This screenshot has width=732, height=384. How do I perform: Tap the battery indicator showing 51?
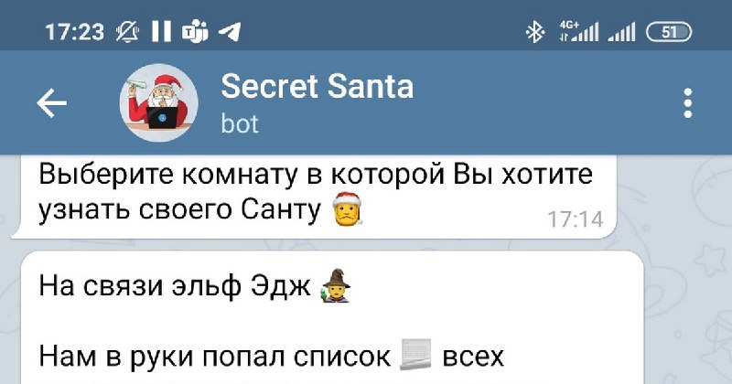pyautogui.click(x=669, y=32)
